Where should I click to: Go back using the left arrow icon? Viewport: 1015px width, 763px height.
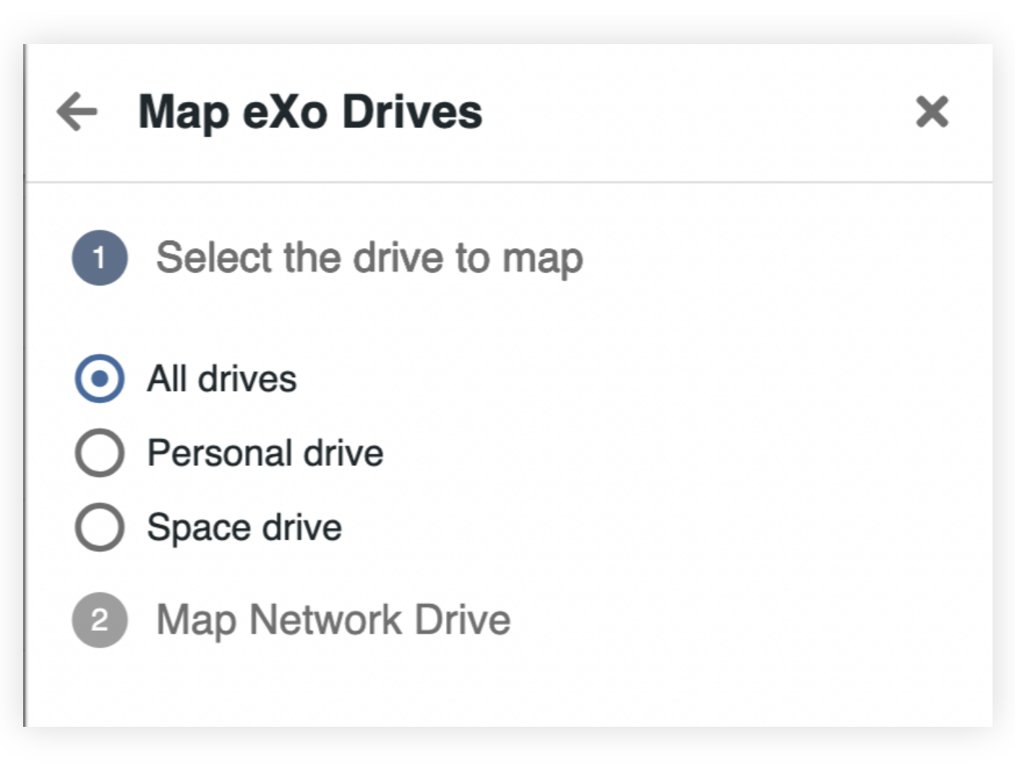[77, 112]
